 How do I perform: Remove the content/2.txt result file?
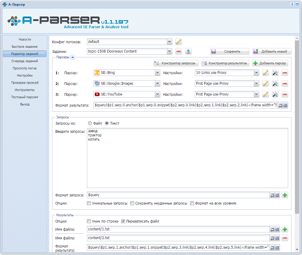pos(285,238)
